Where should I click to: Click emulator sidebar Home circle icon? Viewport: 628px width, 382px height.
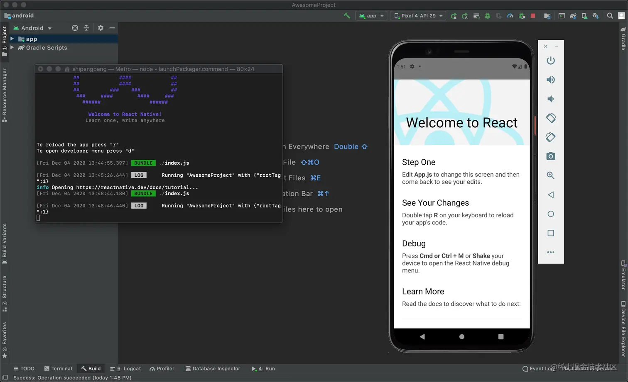click(x=551, y=214)
